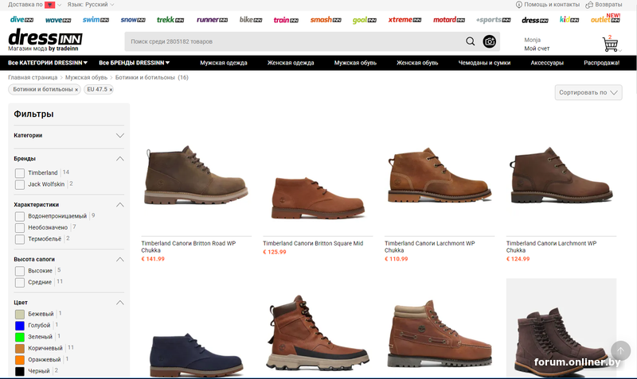Open the bikeinn store logo
The image size is (637, 379).
251,19
